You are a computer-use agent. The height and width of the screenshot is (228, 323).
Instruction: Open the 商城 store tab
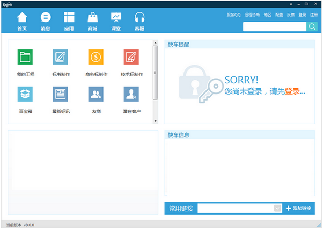point(92,20)
